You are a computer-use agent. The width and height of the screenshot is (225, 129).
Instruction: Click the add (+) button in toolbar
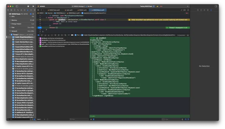pyautogui.click(x=188, y=6)
